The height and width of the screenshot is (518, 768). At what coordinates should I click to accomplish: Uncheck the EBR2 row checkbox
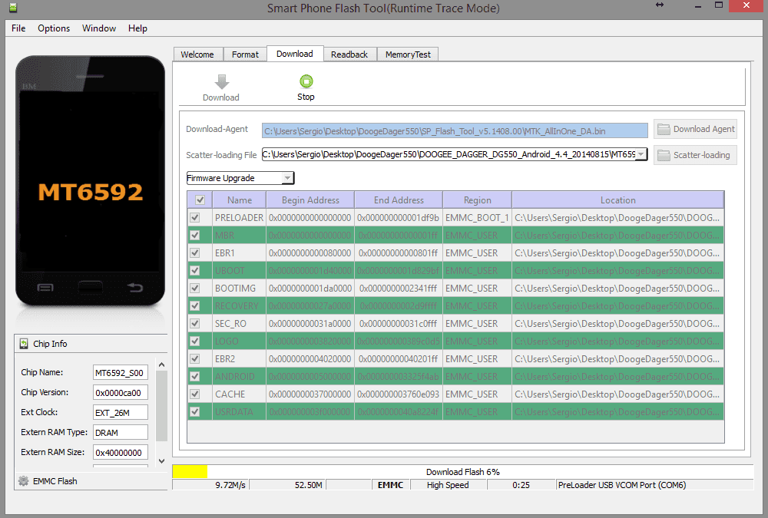coord(195,358)
